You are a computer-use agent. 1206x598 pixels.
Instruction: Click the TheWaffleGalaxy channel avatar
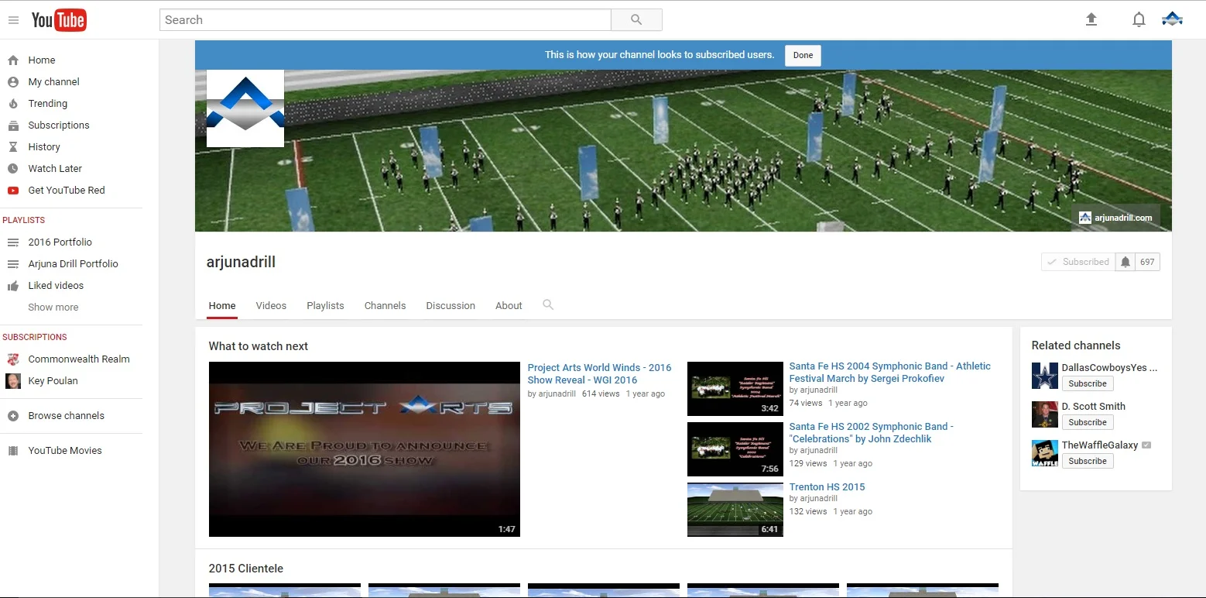pos(1045,453)
